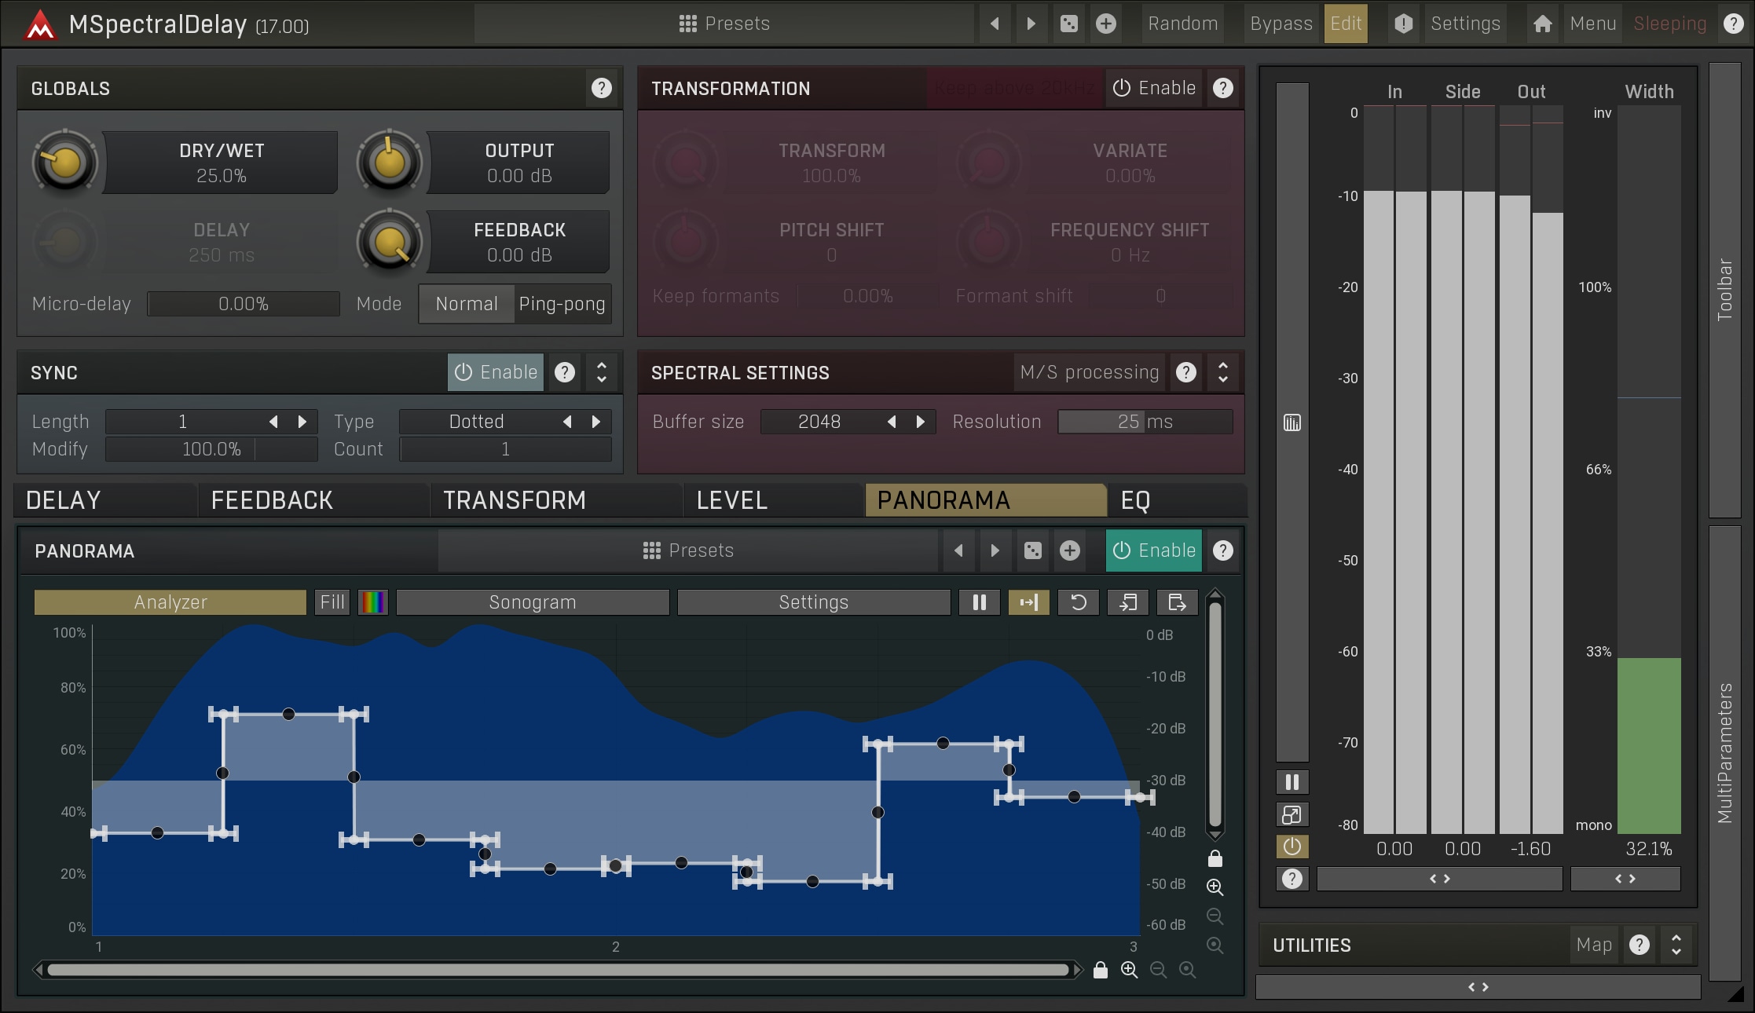Click the home icon in top bar
This screenshot has height=1013, width=1755.
(1542, 24)
